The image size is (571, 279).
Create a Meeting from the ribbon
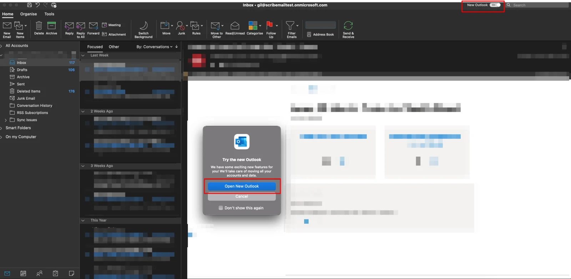111,25
